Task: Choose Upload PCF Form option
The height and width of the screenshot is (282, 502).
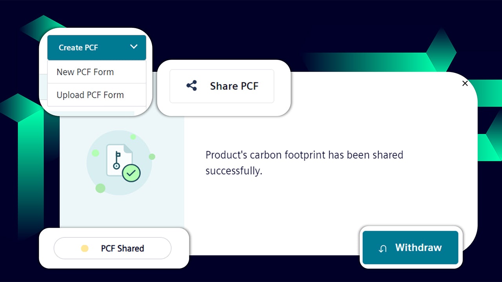Action: (x=90, y=95)
